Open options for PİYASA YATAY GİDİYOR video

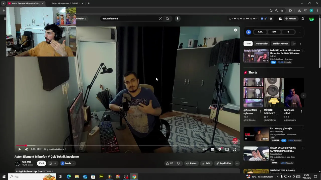click(x=303, y=148)
